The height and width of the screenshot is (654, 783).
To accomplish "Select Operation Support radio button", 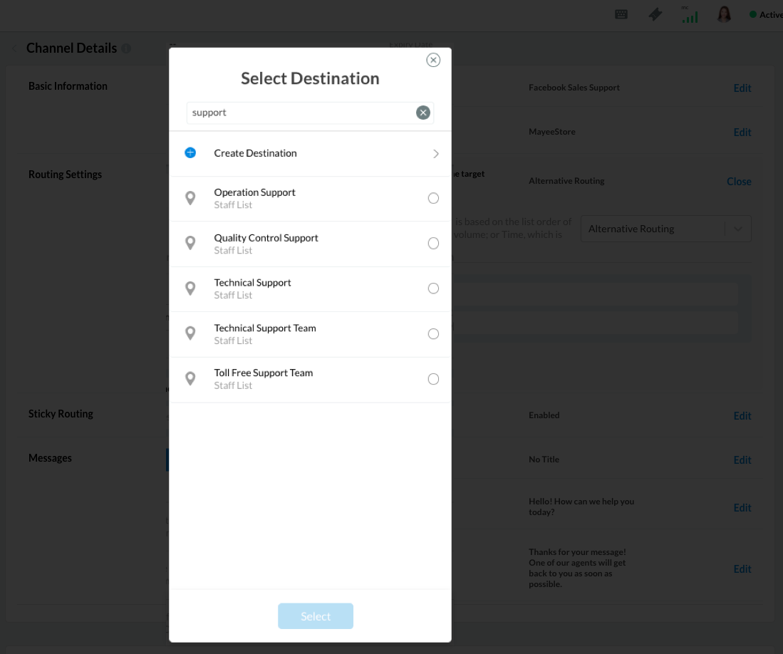I will pos(433,198).
